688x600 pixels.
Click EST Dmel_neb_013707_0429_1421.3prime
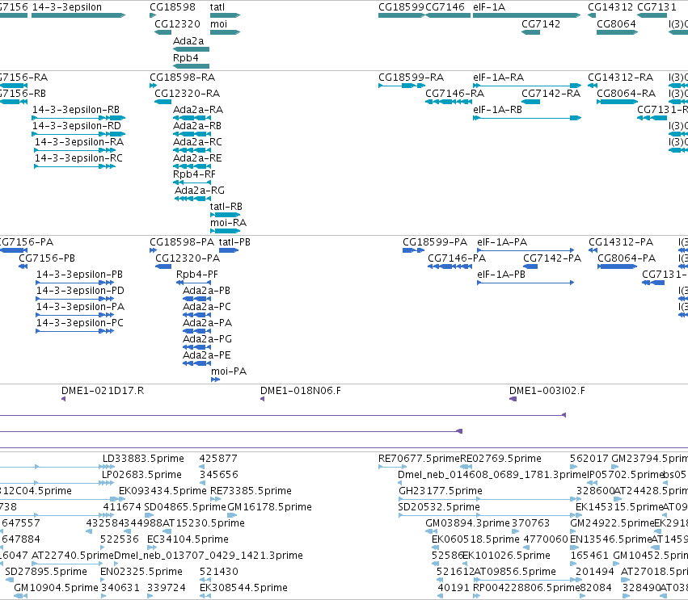[209, 556]
